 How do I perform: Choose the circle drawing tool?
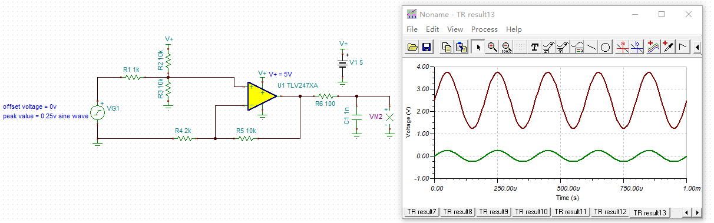[x=605, y=47]
